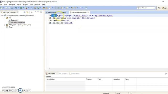The image size is (168, 94).
Task: Open the New wizard dropdown arrow
Action: [x=4, y=8]
